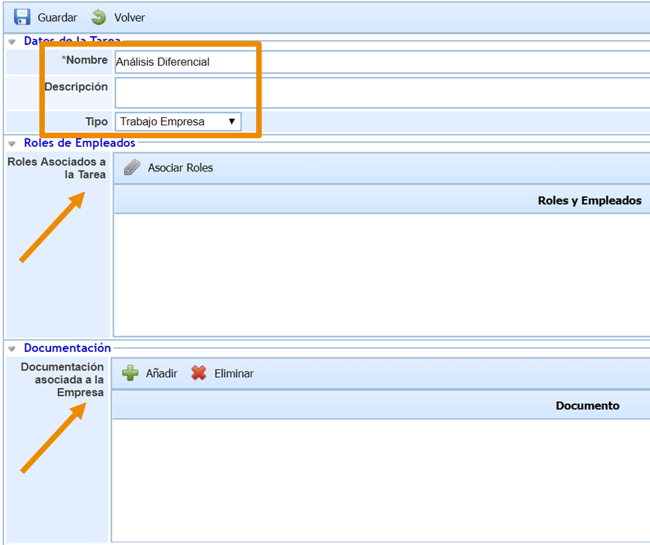The width and height of the screenshot is (650, 545).
Task: Open the Tipo dropdown showing Trabajo Empresa
Action: click(x=178, y=122)
